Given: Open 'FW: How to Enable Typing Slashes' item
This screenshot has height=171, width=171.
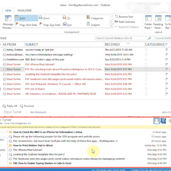Looking at the screenshot, I should click(x=42, y=163).
